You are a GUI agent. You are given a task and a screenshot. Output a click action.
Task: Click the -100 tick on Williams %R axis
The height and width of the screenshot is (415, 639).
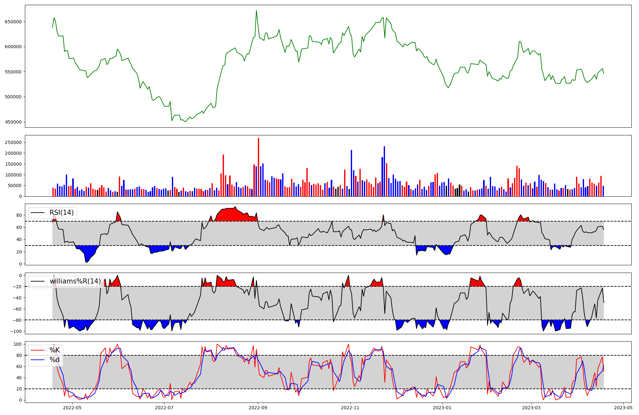coord(16,331)
